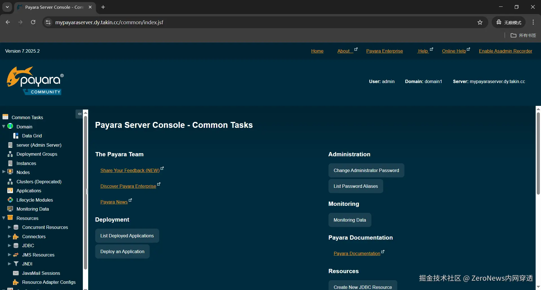Select the Payara Server Console browser tab
Viewport: 541px width, 290px height.
point(55,7)
